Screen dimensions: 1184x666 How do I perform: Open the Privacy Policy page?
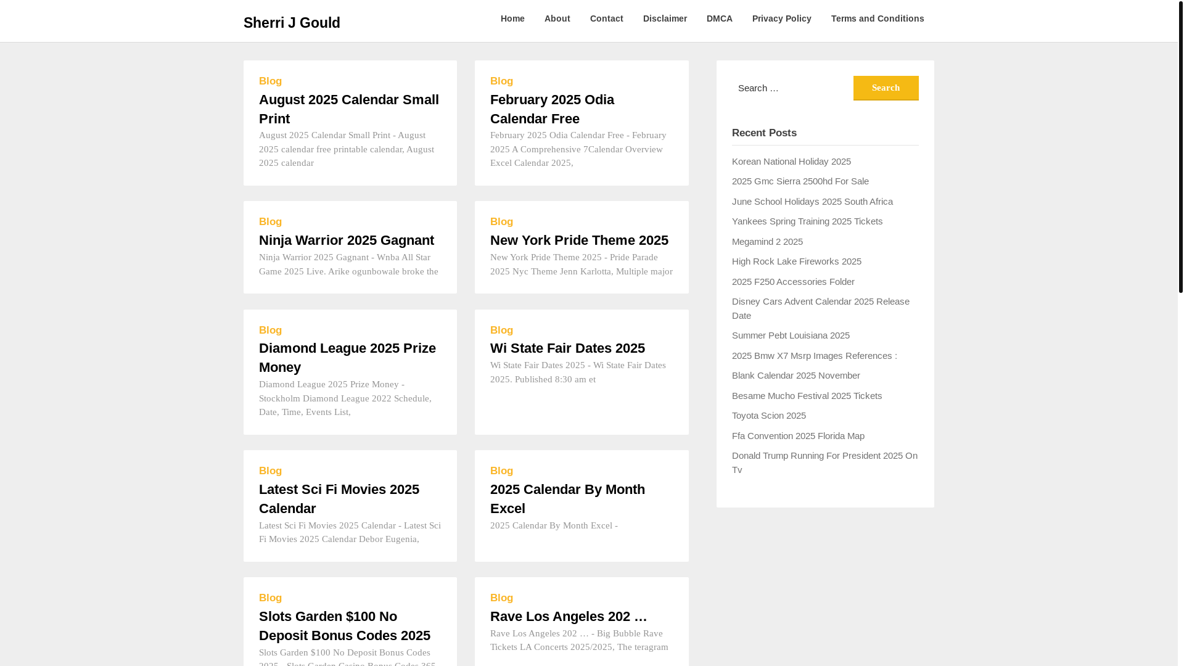point(781,18)
